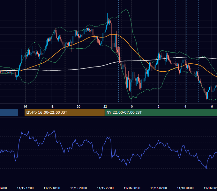Viewport: 217px width, 191px height.
Task: Select the 6 hour axis label
Action: [x=212, y=107]
